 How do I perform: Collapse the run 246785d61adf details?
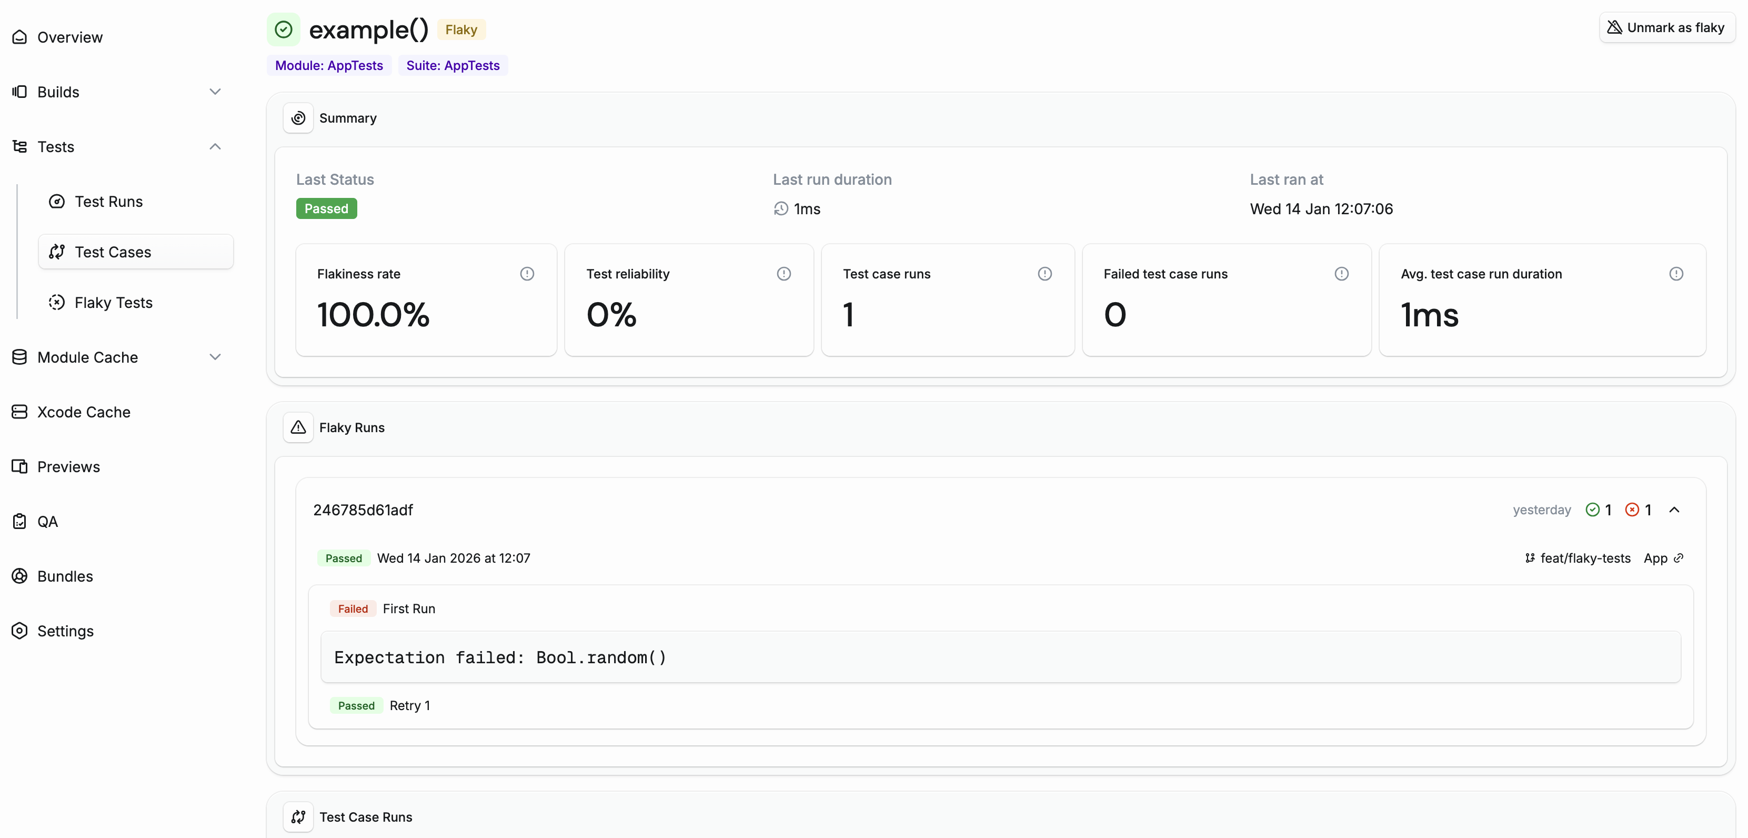coord(1675,510)
